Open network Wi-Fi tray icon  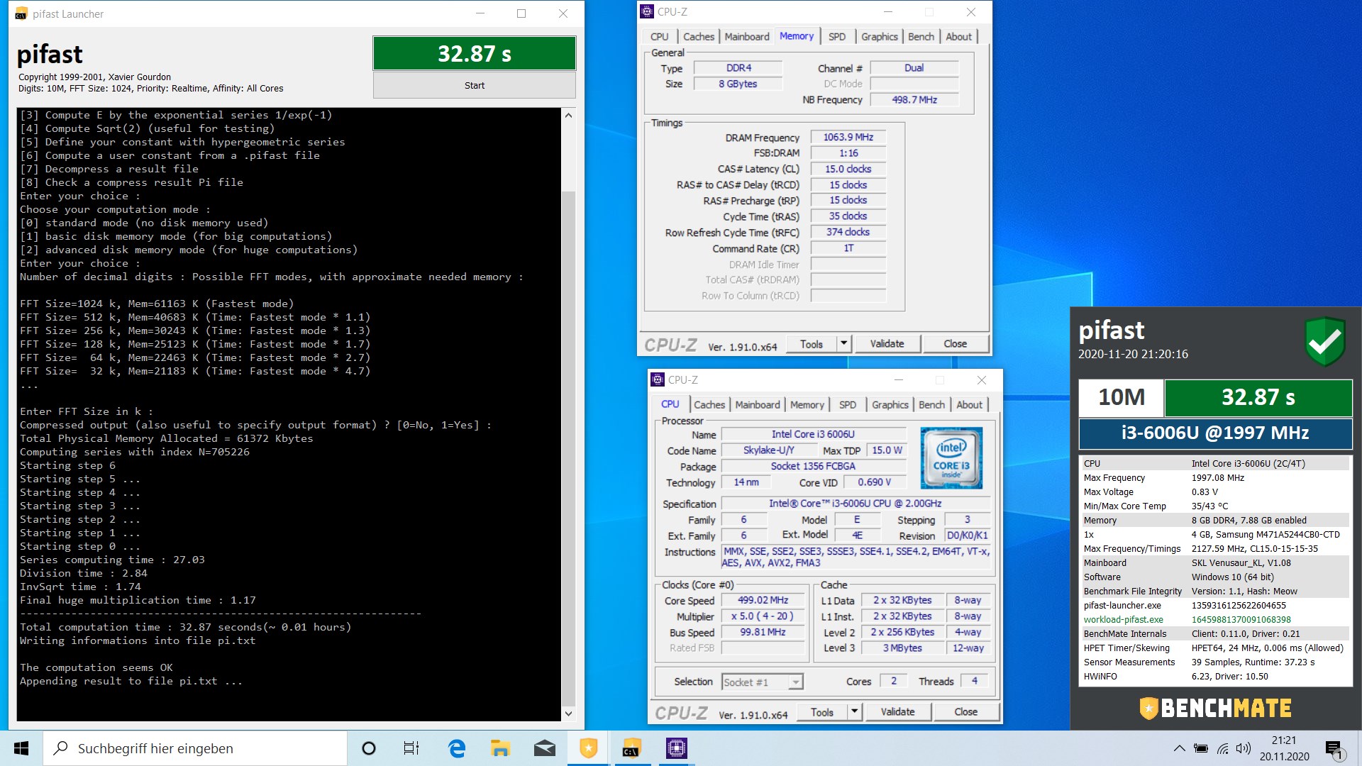click(x=1223, y=748)
